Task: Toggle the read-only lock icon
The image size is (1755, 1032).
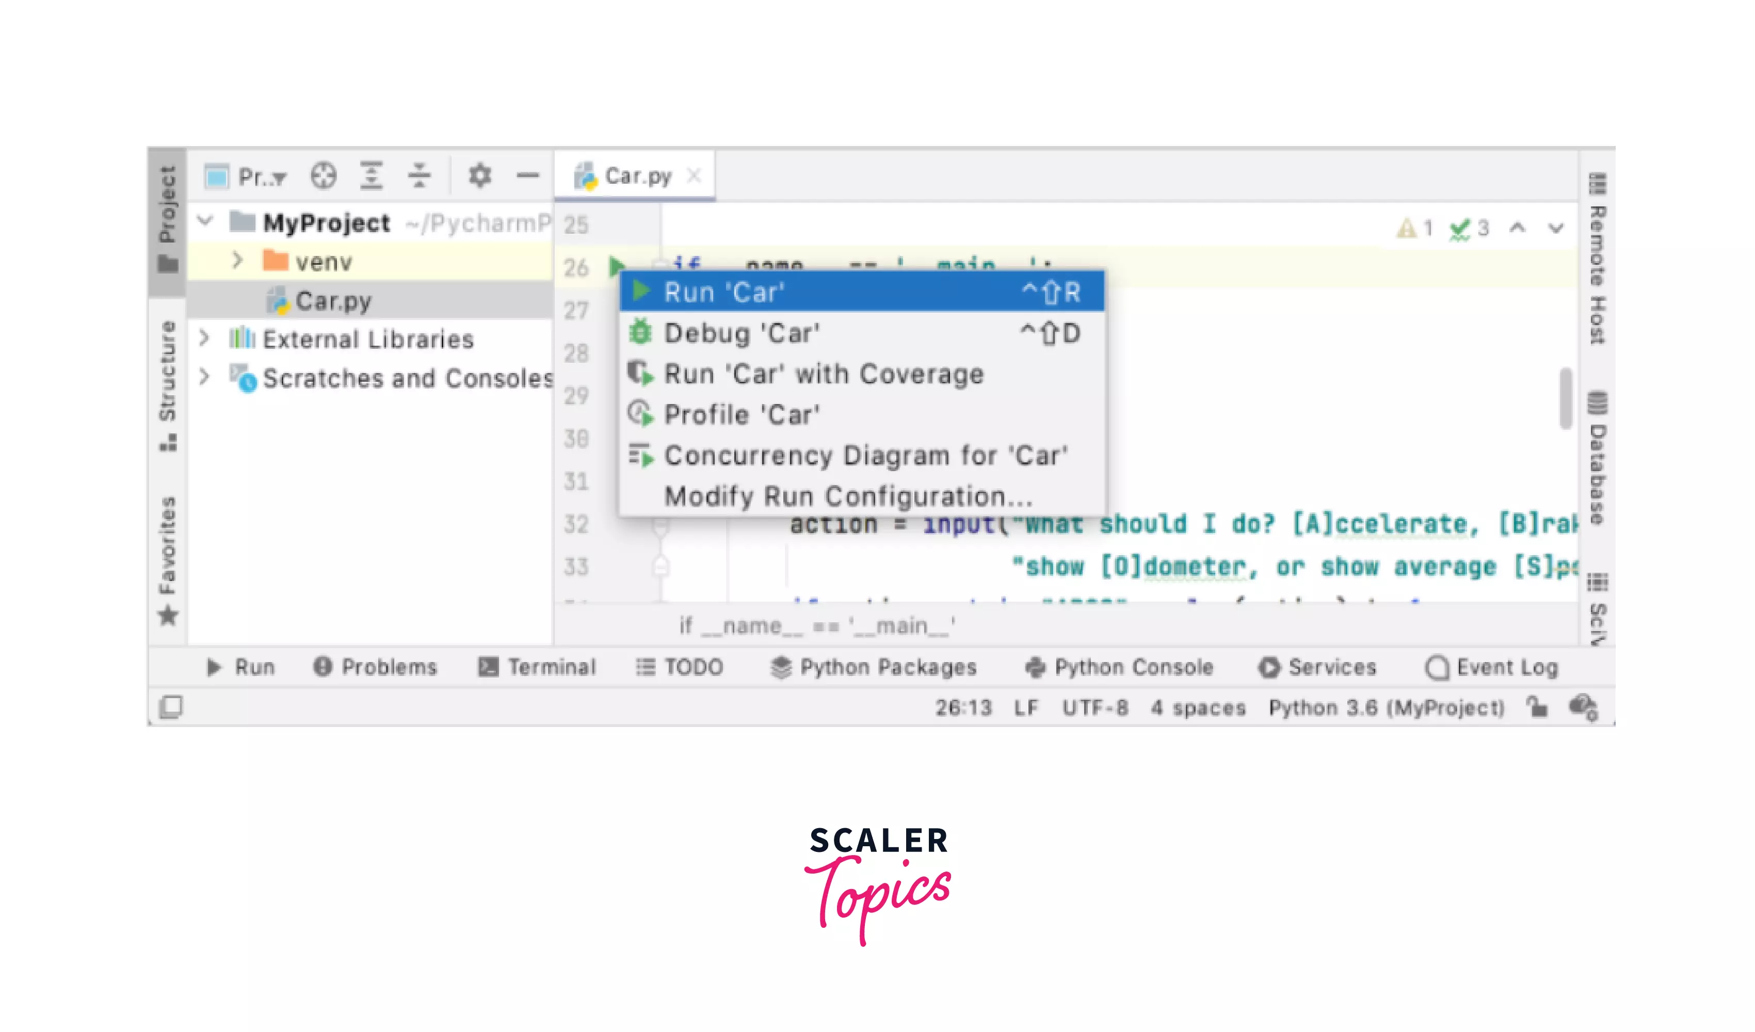Action: point(1537,707)
